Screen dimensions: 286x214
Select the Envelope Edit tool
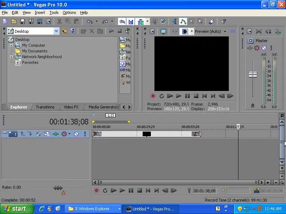tap(183, 21)
